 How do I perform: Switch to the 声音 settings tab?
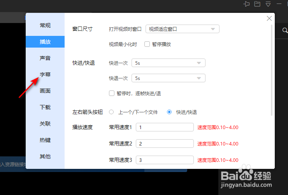[x=45, y=58]
